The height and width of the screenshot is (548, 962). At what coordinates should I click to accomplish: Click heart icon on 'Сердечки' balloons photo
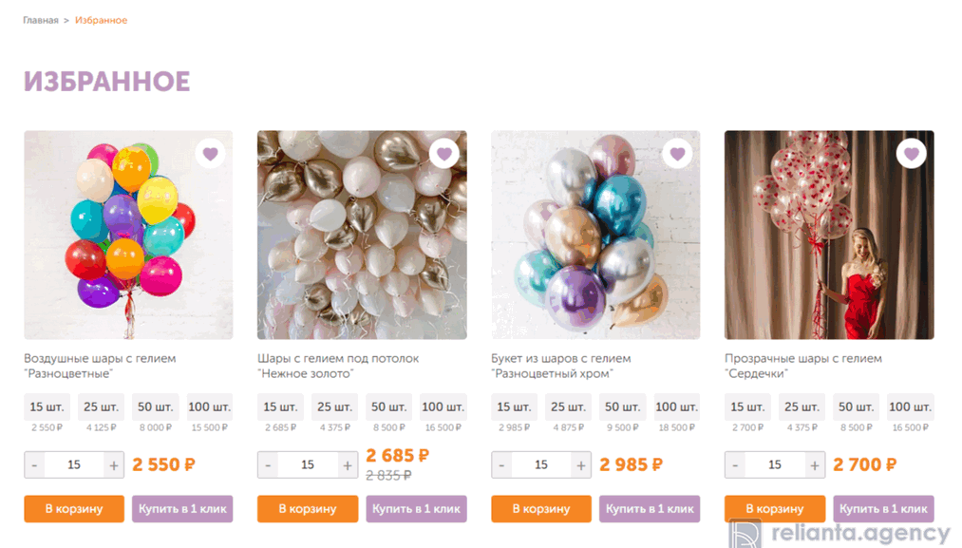click(x=911, y=154)
